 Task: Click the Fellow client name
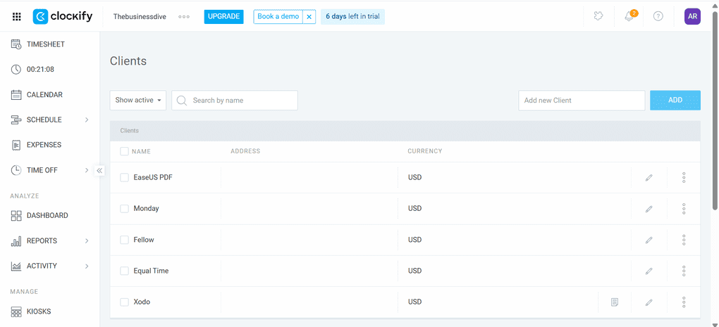pyautogui.click(x=144, y=240)
